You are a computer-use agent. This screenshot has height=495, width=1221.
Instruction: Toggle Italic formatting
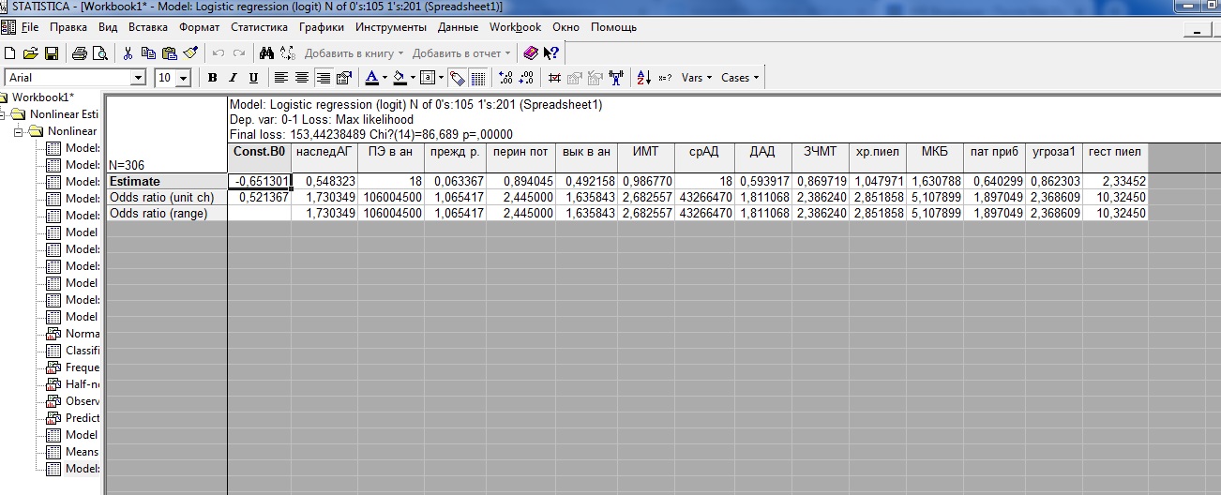click(x=234, y=78)
